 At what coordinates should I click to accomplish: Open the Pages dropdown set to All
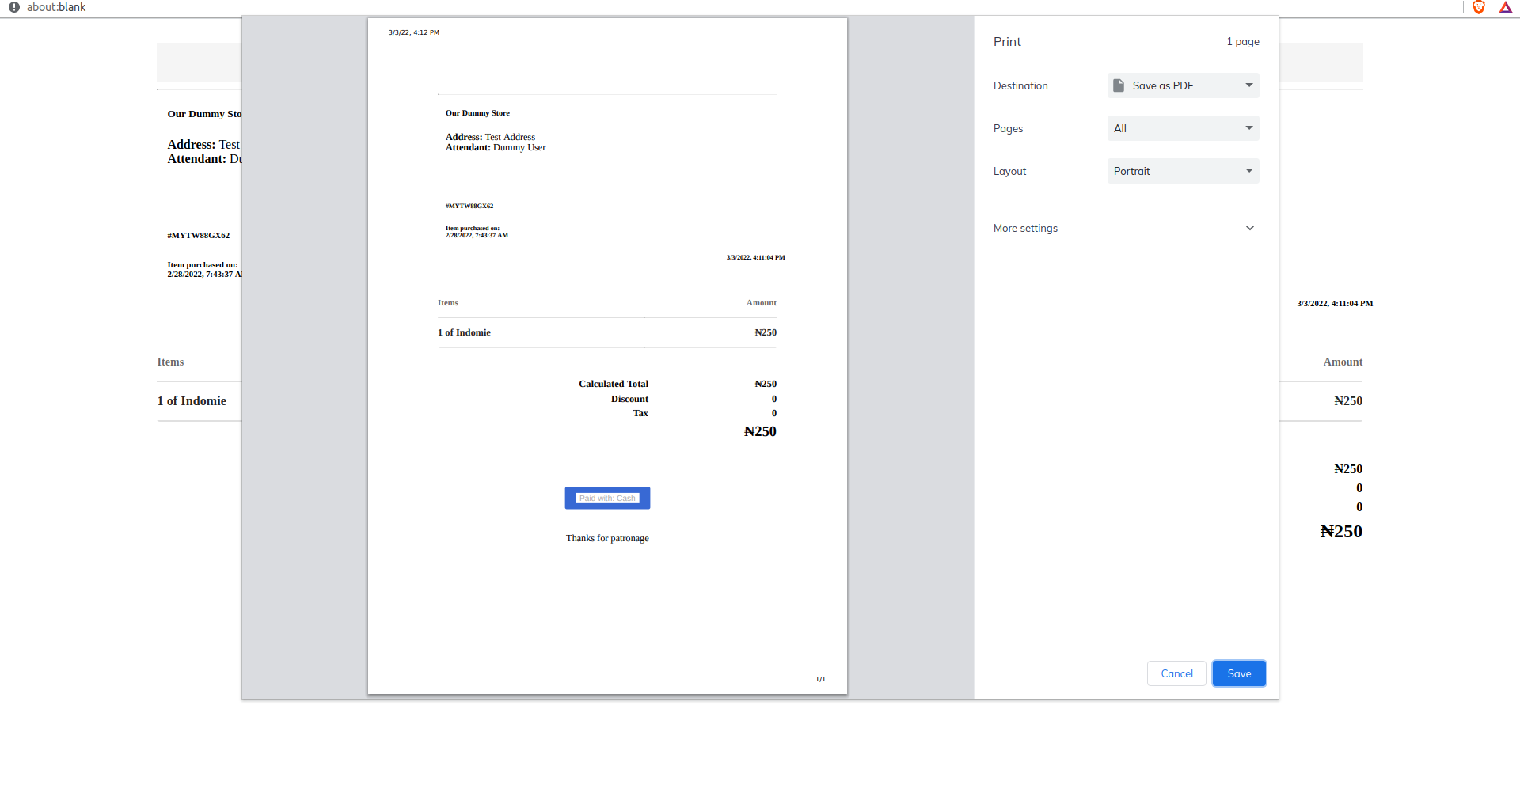point(1183,128)
